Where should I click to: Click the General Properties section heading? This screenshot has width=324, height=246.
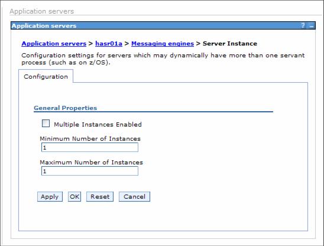65,108
